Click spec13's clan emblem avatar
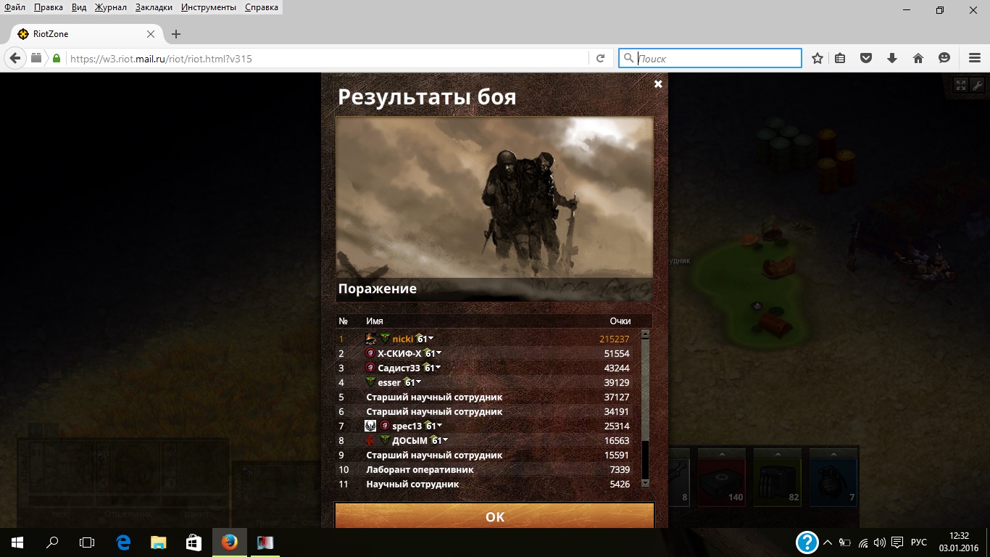The image size is (990, 557). pyautogui.click(x=370, y=426)
